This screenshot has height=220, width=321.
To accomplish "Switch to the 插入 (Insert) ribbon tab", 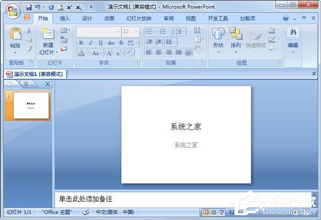I will coord(65,18).
